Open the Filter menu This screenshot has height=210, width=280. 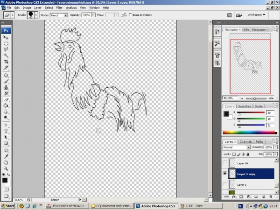click(59, 8)
